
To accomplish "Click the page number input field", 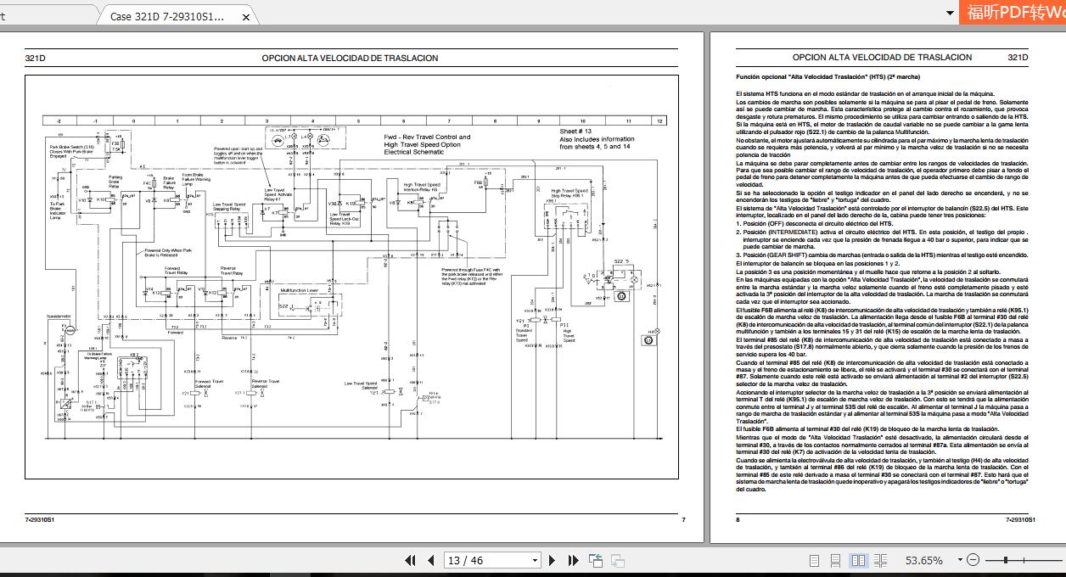I will (485, 560).
